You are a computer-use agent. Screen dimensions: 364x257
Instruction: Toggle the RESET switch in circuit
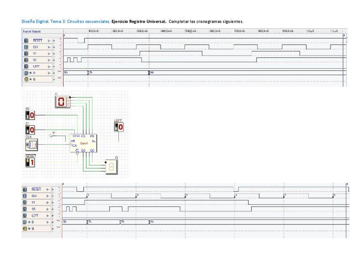(x=30, y=162)
